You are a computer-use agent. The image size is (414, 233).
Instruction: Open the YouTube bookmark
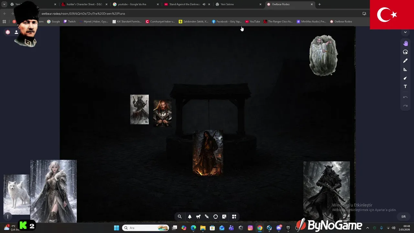click(253, 22)
